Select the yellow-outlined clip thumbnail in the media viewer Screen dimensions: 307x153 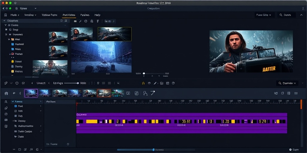click(x=115, y=34)
